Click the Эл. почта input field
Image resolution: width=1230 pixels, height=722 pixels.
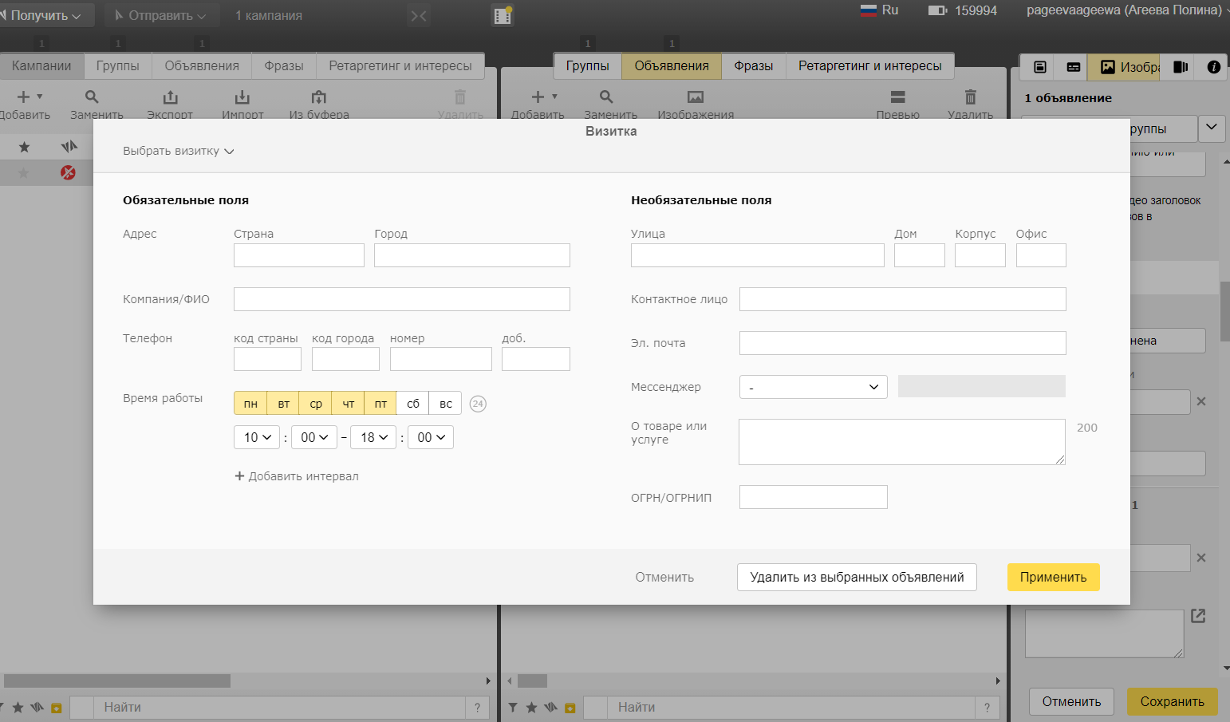click(x=903, y=343)
